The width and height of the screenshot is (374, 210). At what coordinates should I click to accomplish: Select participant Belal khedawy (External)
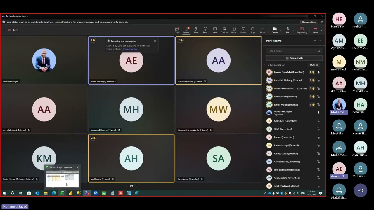coord(293,186)
